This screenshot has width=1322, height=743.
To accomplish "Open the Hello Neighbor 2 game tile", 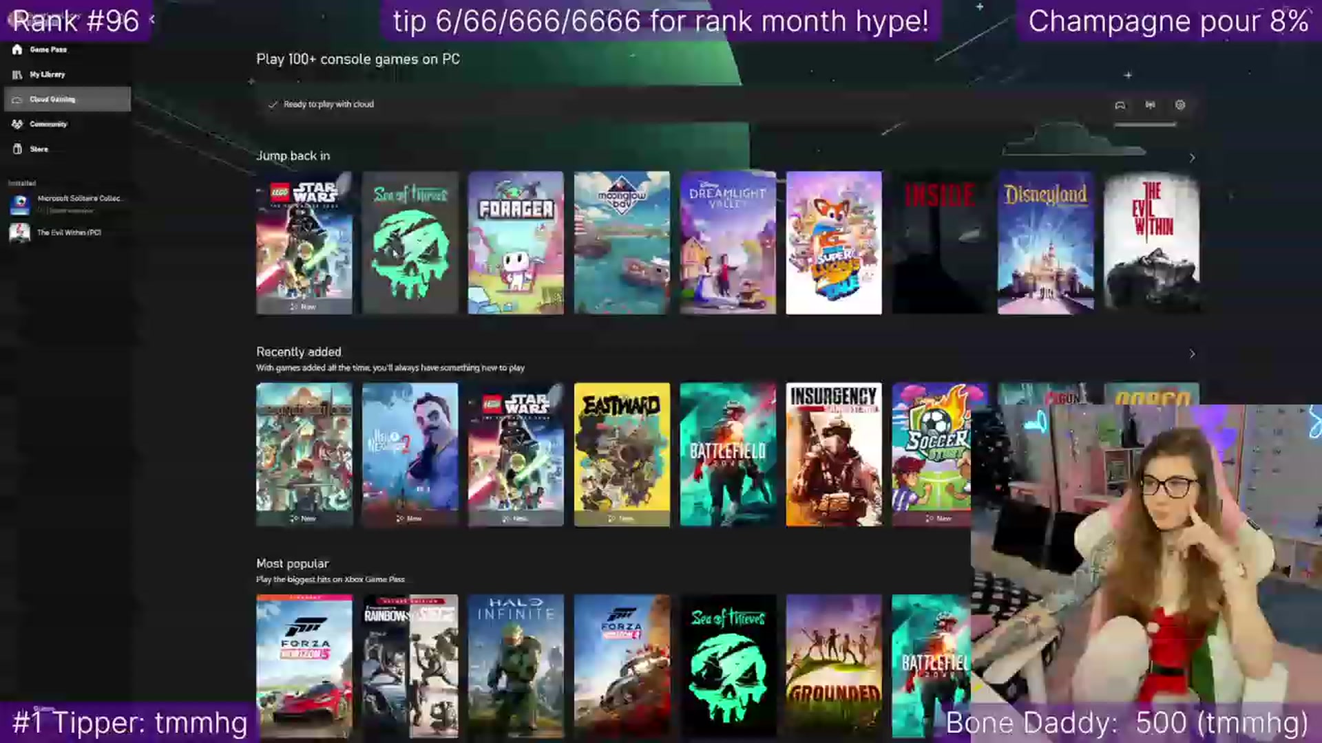I will (x=410, y=455).
